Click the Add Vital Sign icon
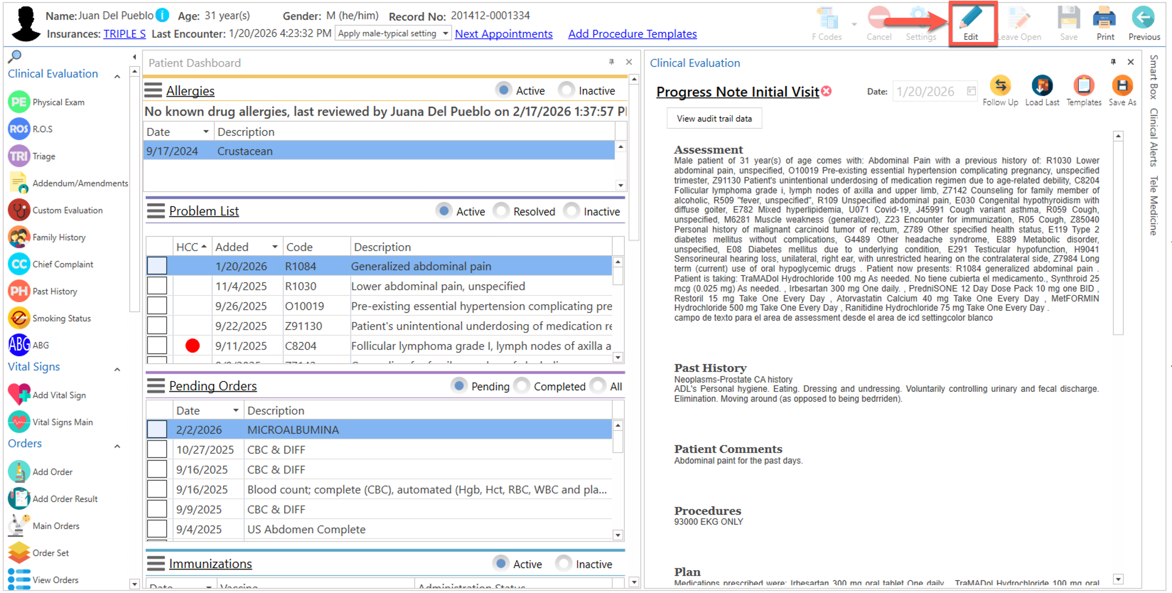Viewport: 1172px width, 593px height. click(x=19, y=395)
